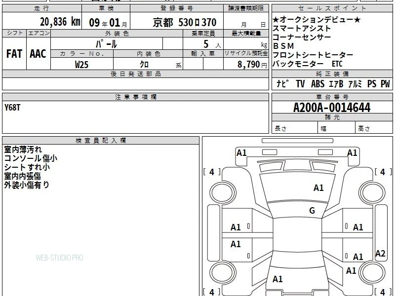
Task: Select inspector note 室内薄汚れ
Action: 23,149
